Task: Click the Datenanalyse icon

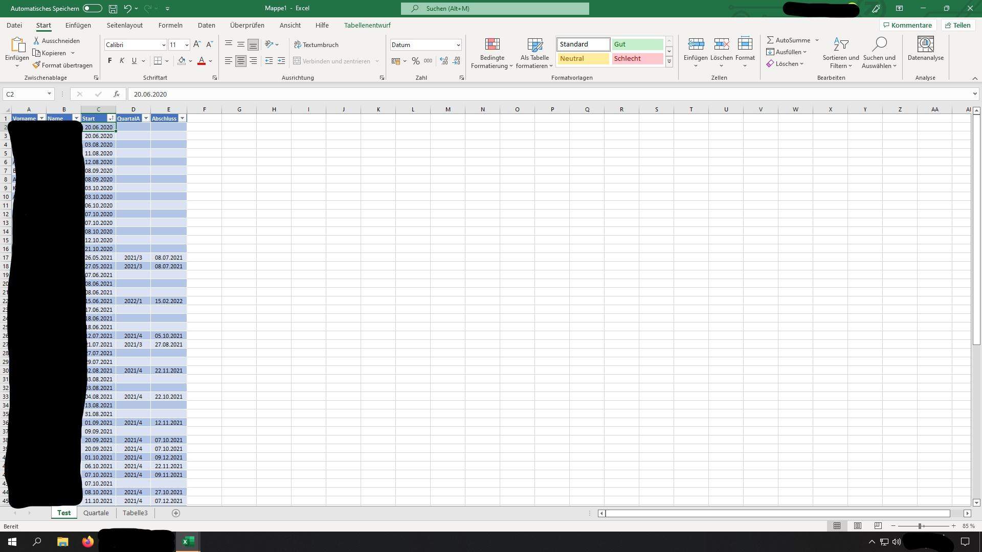Action: pyautogui.click(x=925, y=45)
